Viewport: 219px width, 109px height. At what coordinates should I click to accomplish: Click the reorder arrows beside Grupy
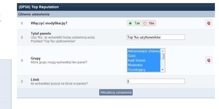pos(22,60)
